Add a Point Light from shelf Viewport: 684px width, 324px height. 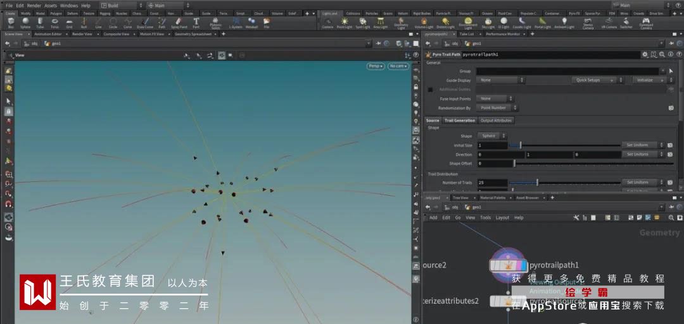[x=345, y=23]
